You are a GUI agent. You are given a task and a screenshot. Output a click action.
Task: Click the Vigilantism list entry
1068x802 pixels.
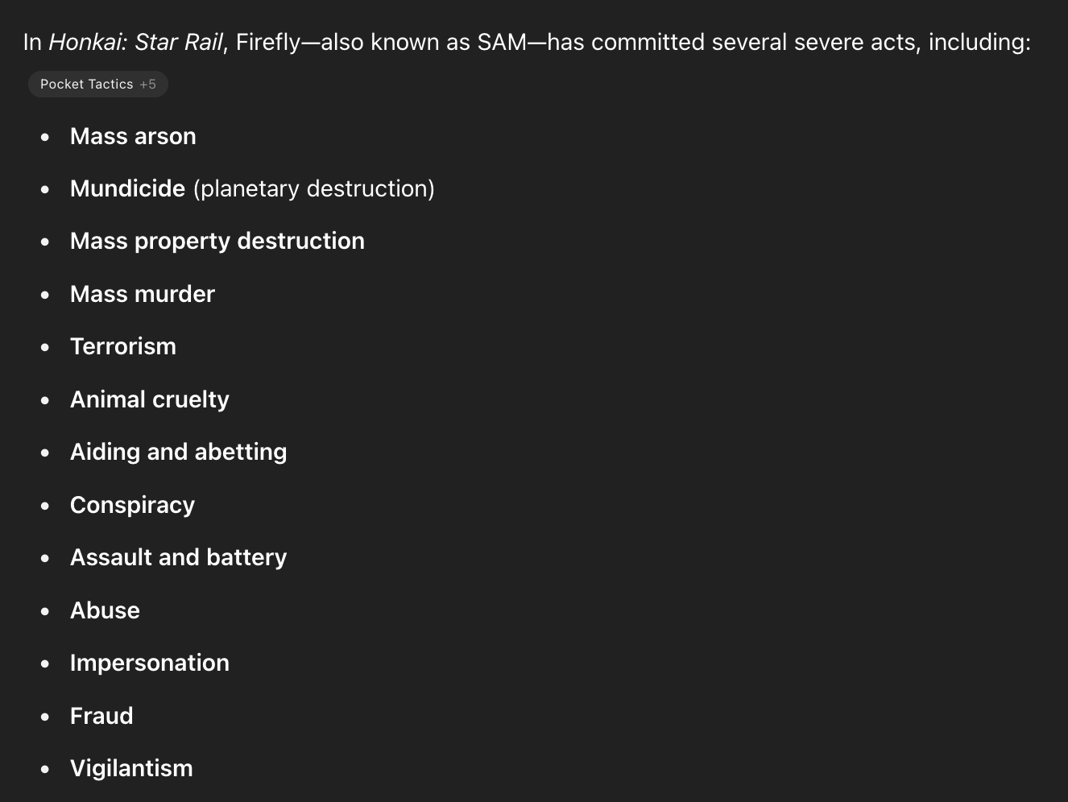coord(131,768)
